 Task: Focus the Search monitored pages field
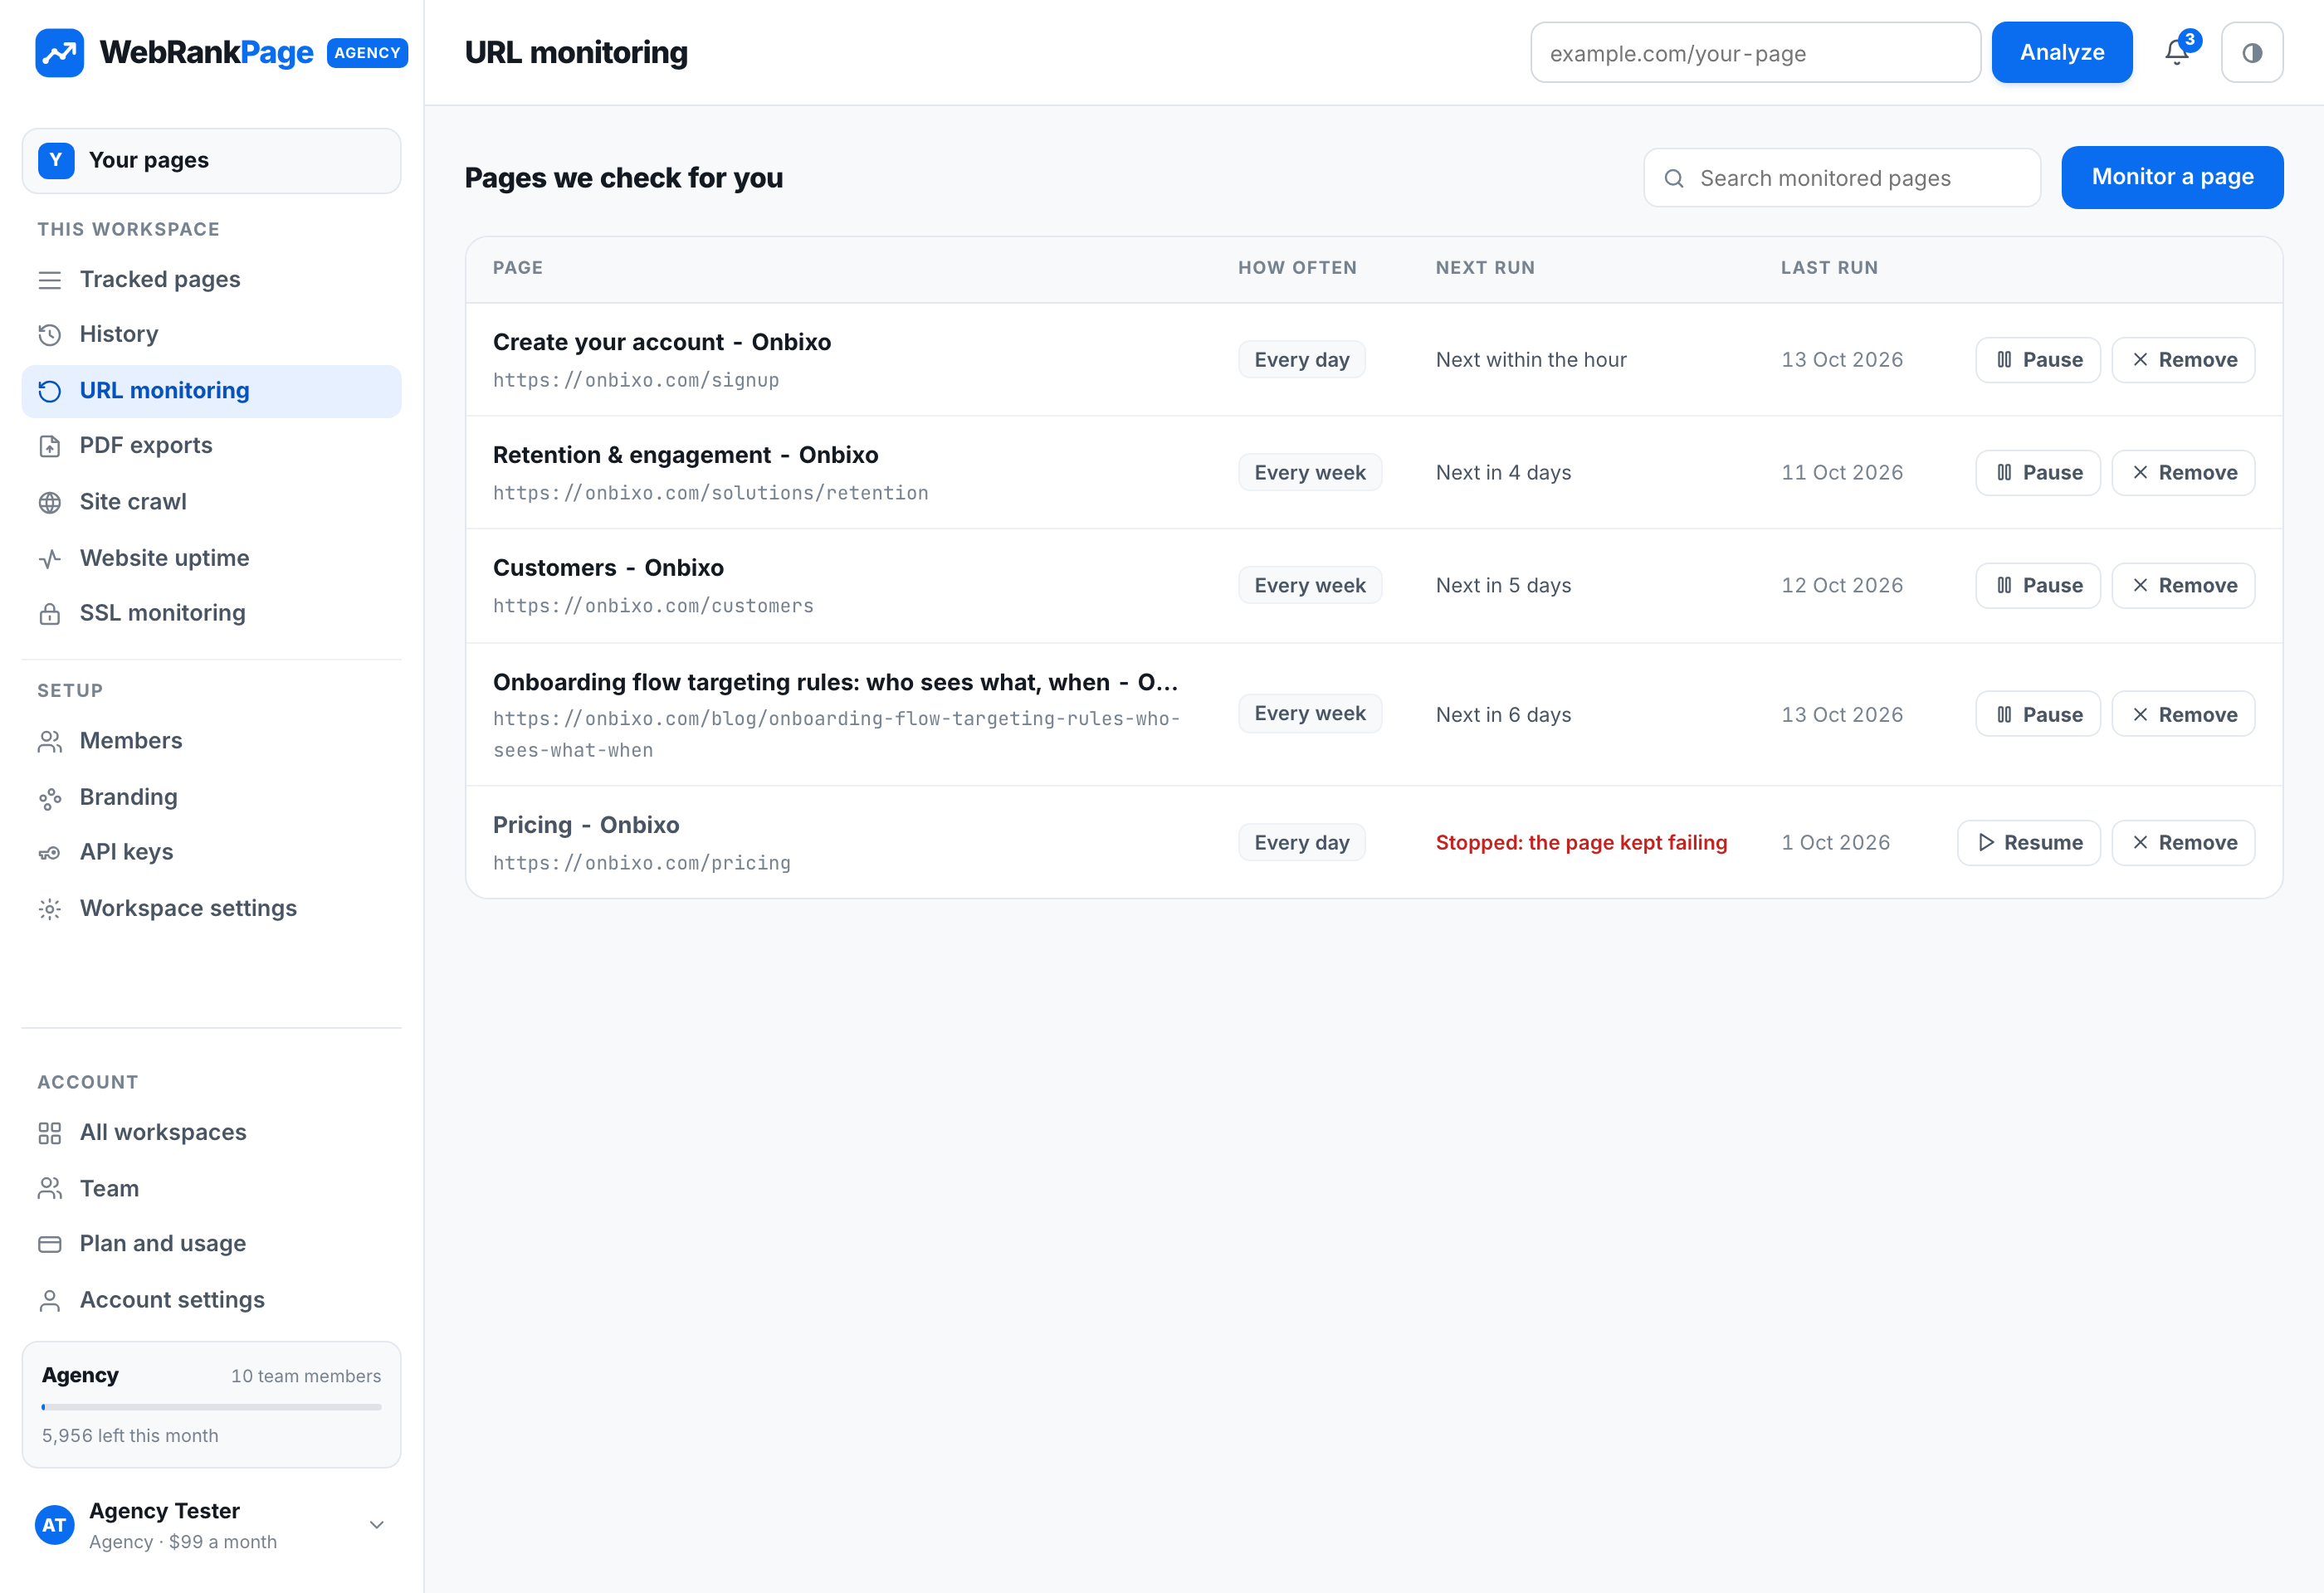click(x=1842, y=178)
